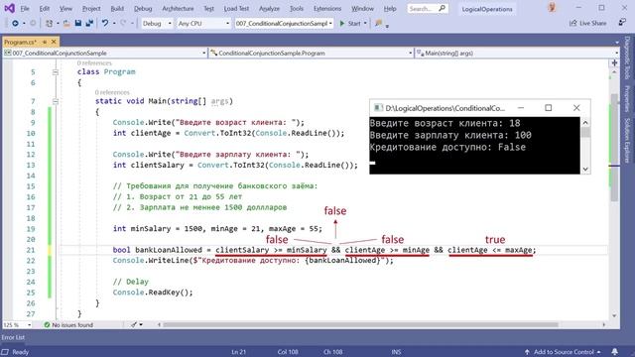Screen dimensions: 635x357
Task: Open the Debug menu
Action: click(x=143, y=9)
